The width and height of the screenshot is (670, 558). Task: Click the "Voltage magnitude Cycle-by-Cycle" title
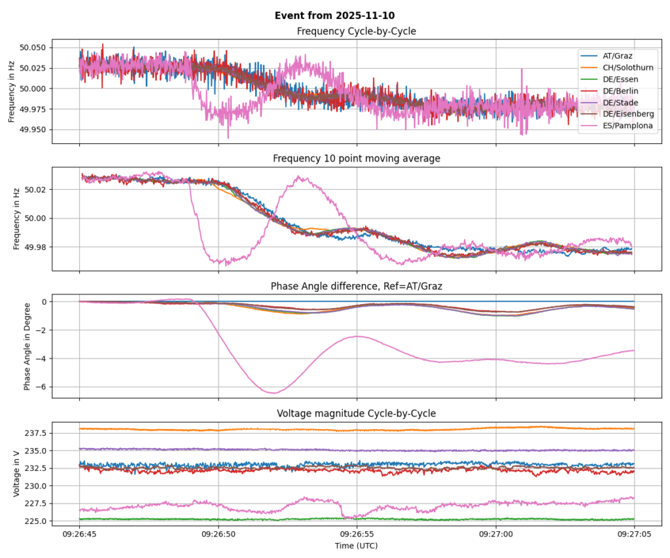tap(357, 413)
